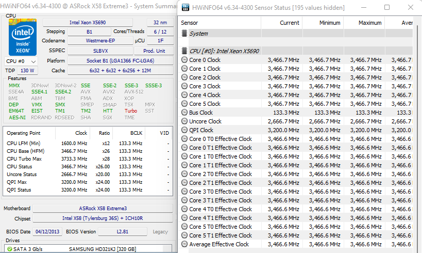Sort by the Current column header
The image size is (422, 253).
(x=281, y=23)
